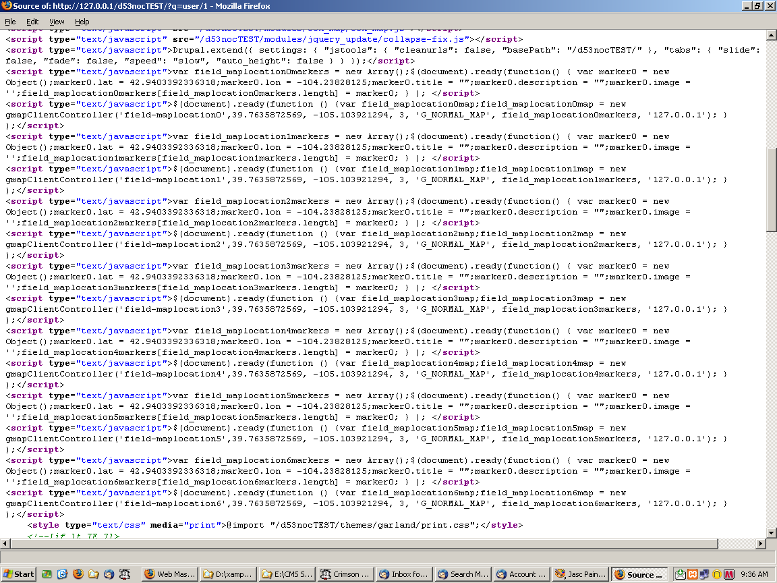Click the Firefox quick launch icon
This screenshot has height=583, width=777.
click(78, 574)
